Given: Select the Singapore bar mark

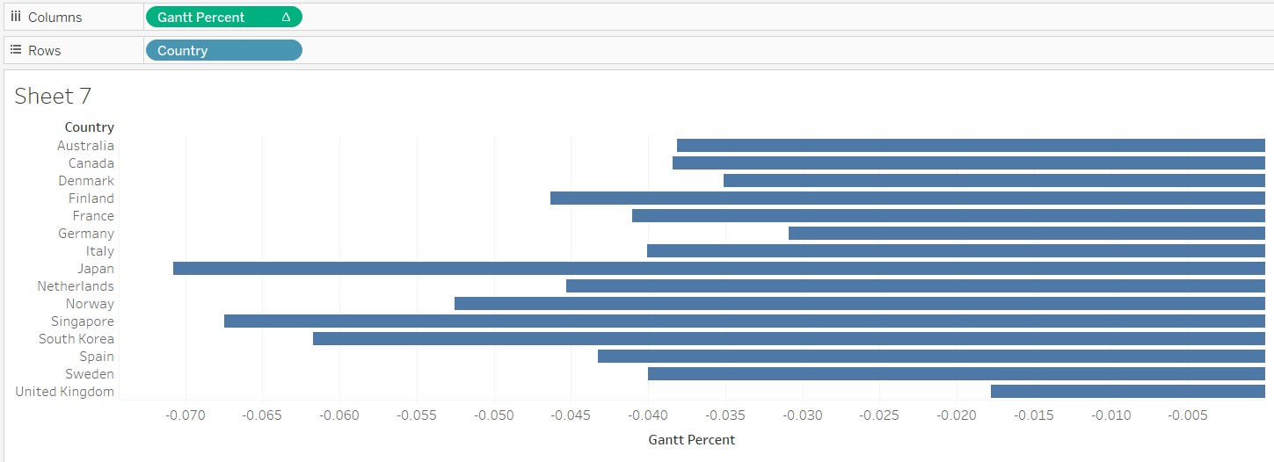Looking at the screenshot, I should (744, 321).
